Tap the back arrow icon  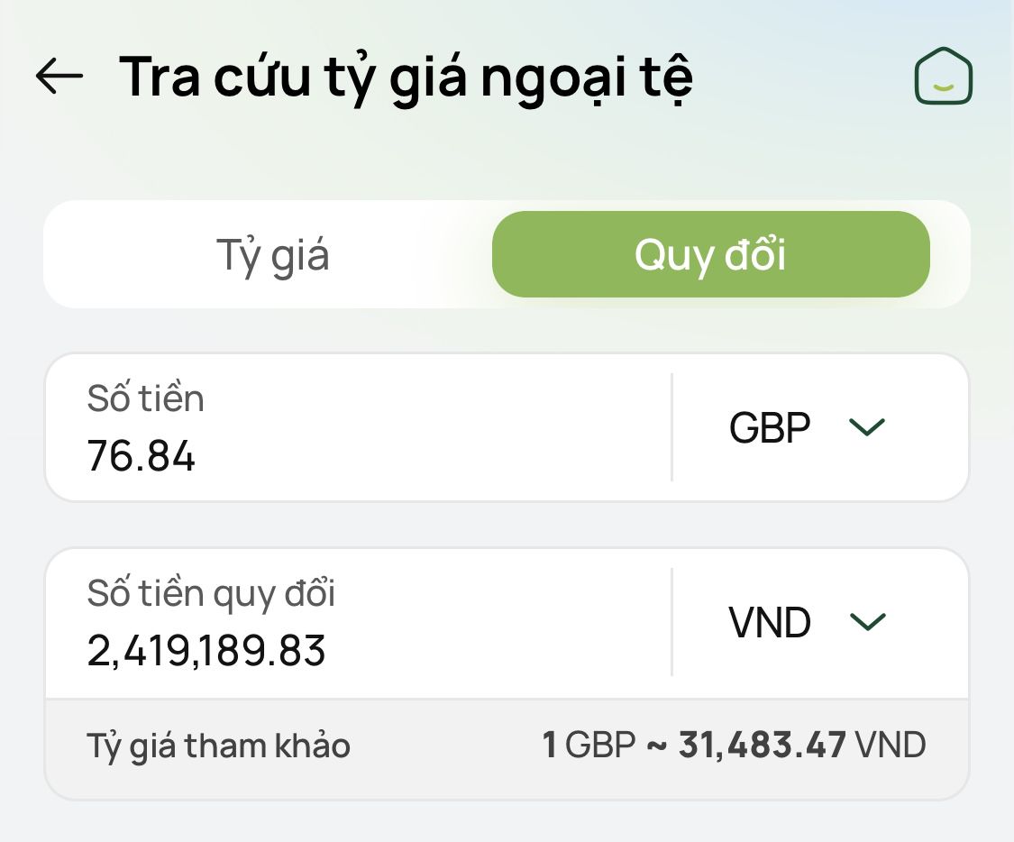[x=59, y=76]
